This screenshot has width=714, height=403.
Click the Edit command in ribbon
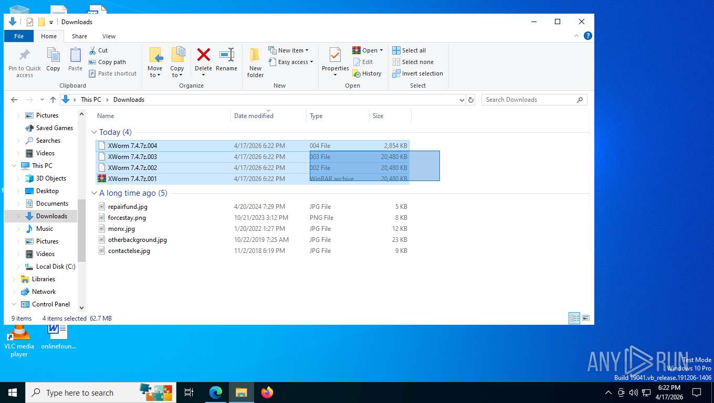point(363,62)
